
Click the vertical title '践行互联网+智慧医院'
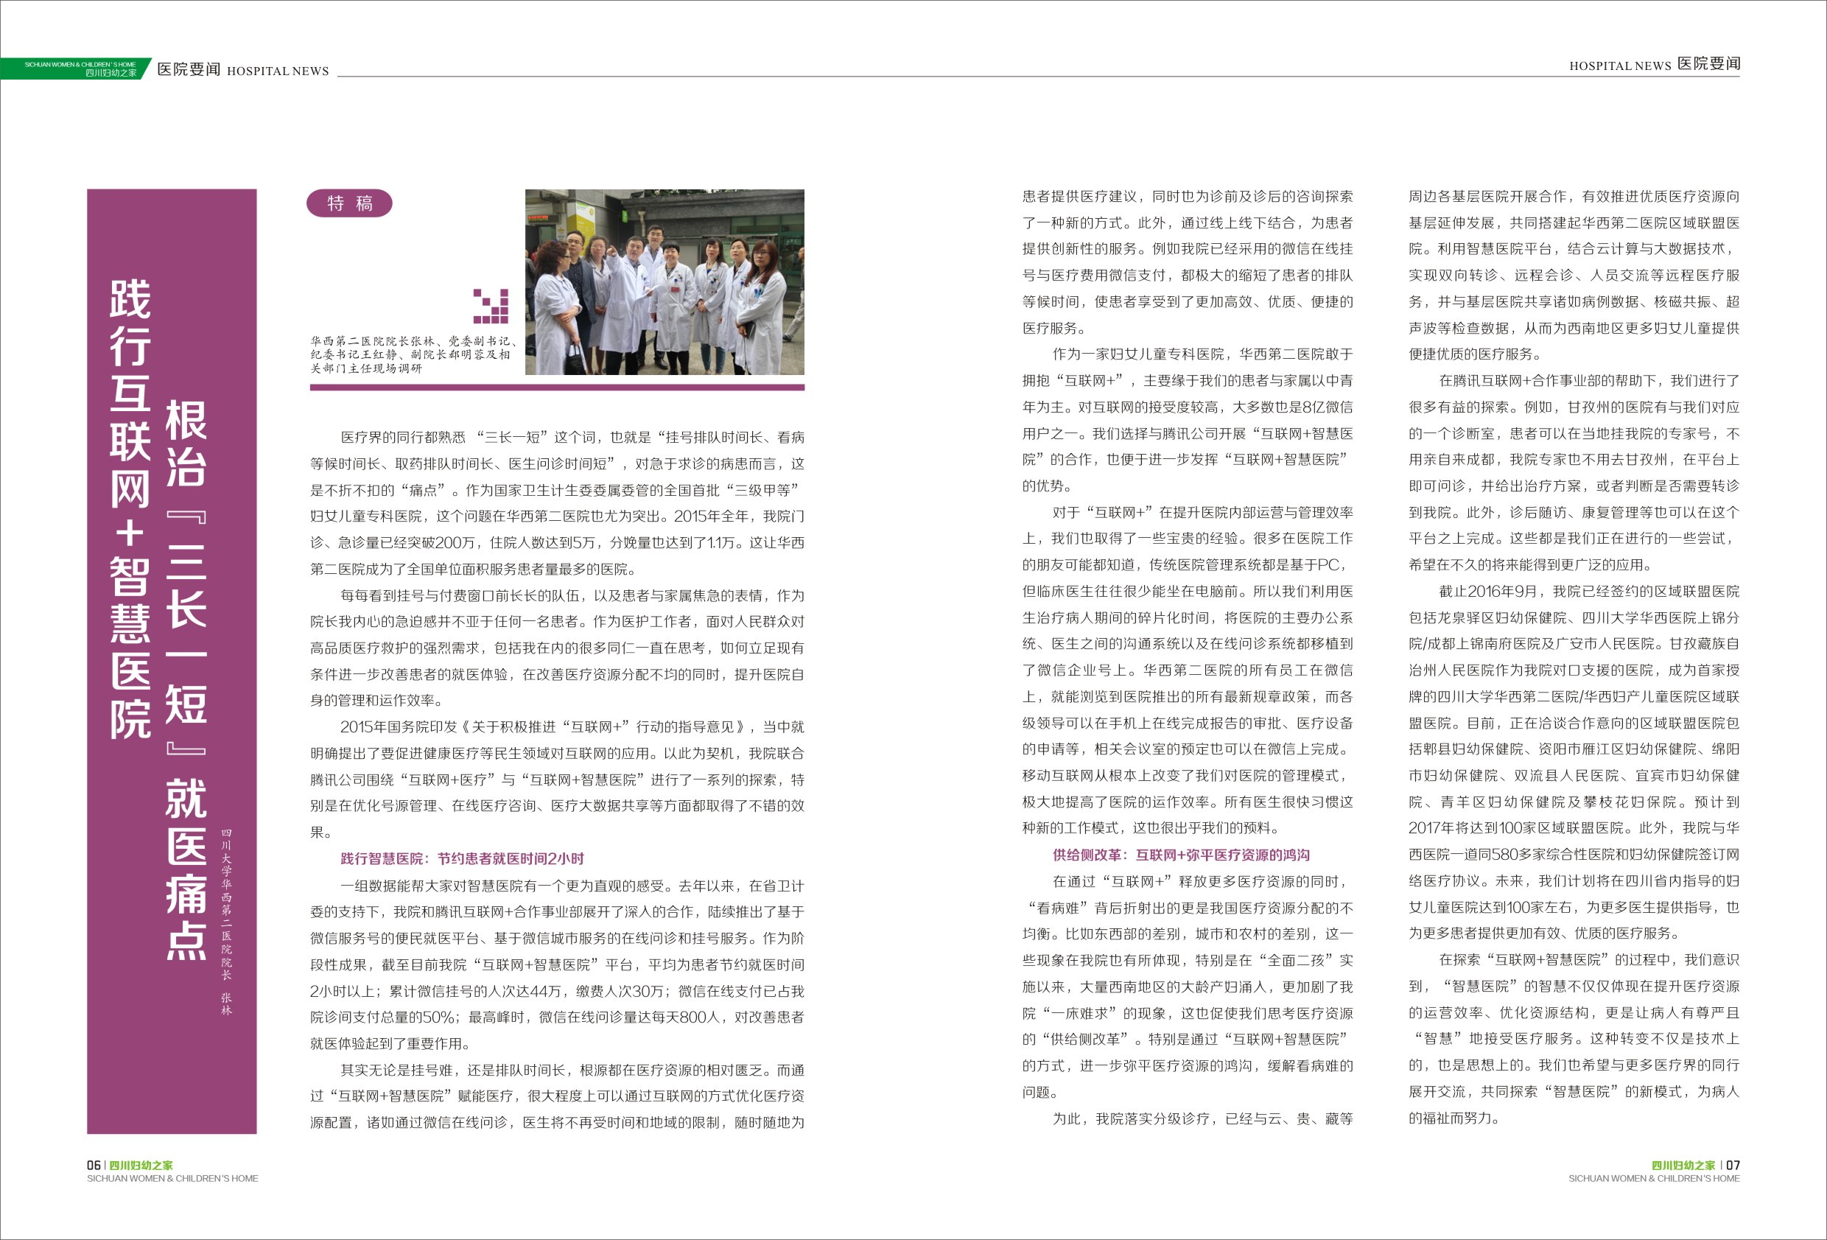click(x=130, y=508)
